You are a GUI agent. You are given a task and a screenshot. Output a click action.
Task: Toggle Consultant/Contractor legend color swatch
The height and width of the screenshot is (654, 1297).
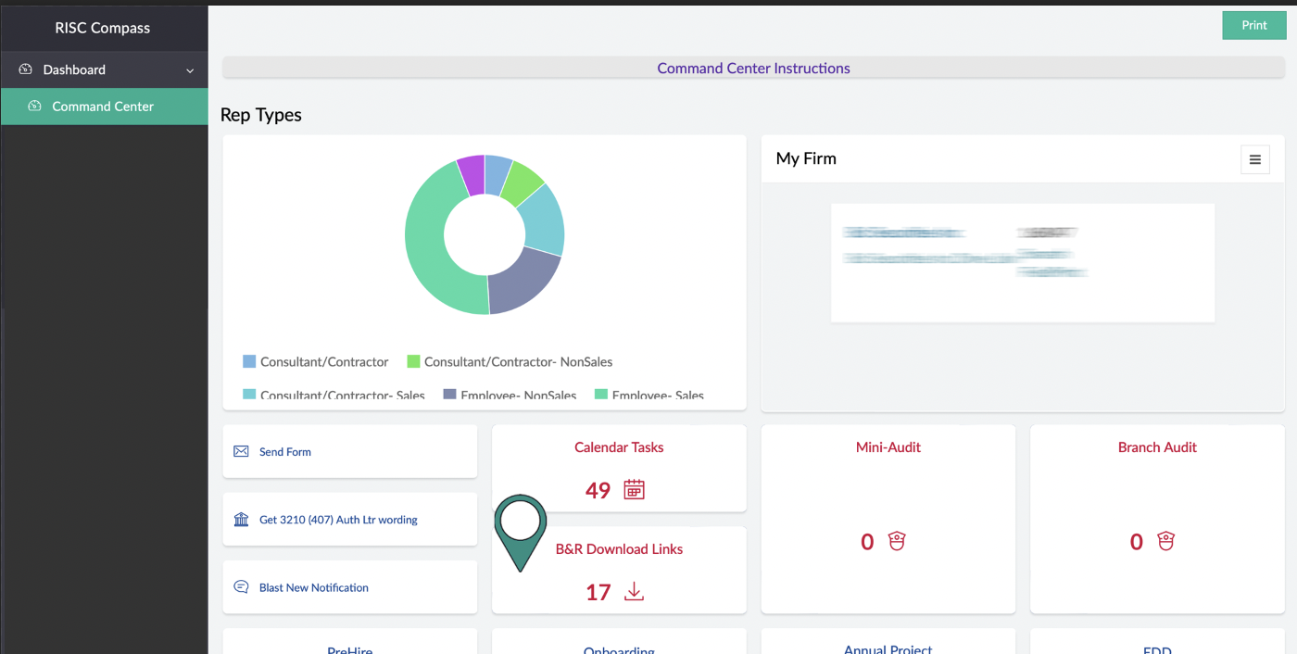click(x=249, y=361)
